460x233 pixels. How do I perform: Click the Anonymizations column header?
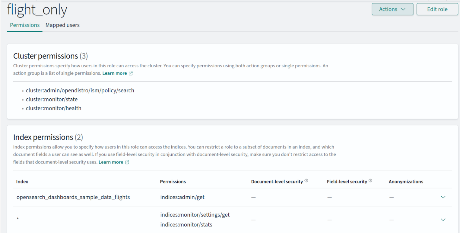pyautogui.click(x=406, y=182)
